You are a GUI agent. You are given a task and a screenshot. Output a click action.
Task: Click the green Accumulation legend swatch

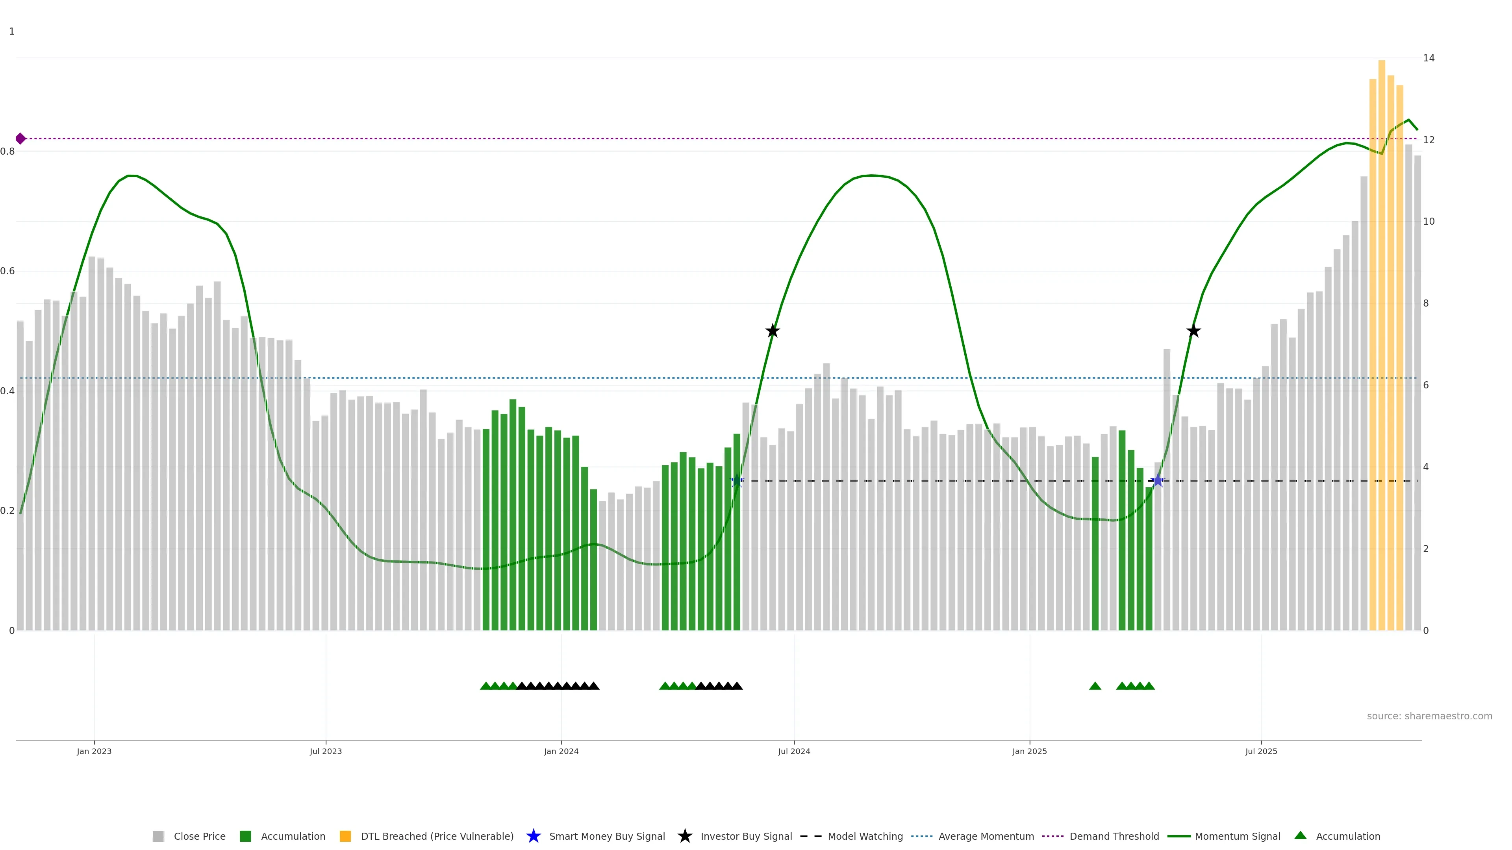pyautogui.click(x=245, y=836)
